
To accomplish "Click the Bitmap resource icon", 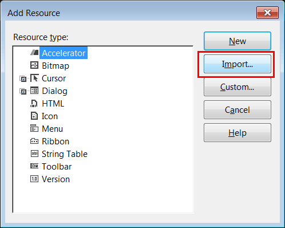I will pyautogui.click(x=34, y=65).
